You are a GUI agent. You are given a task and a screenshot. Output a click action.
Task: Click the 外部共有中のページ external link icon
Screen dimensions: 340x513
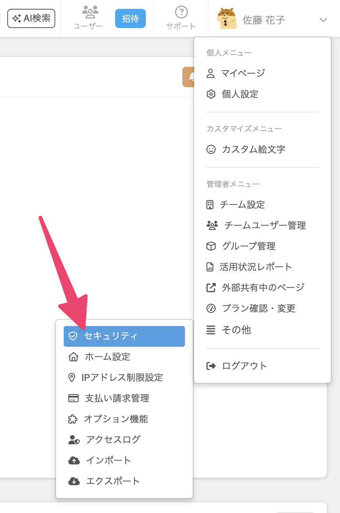(211, 288)
